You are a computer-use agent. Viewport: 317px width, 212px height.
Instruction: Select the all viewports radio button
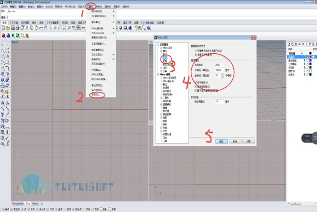196,55
